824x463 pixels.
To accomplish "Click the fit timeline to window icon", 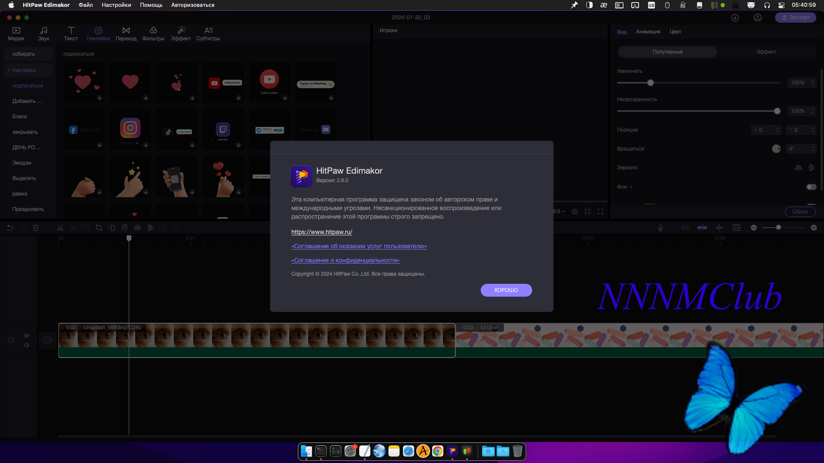I will coord(736,228).
